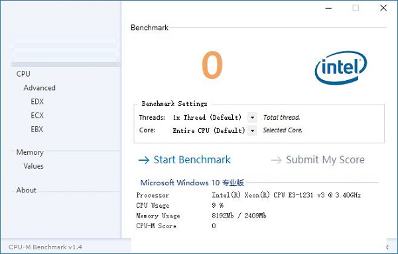
Task: Open the CPU section in sidebar
Action: 23,74
